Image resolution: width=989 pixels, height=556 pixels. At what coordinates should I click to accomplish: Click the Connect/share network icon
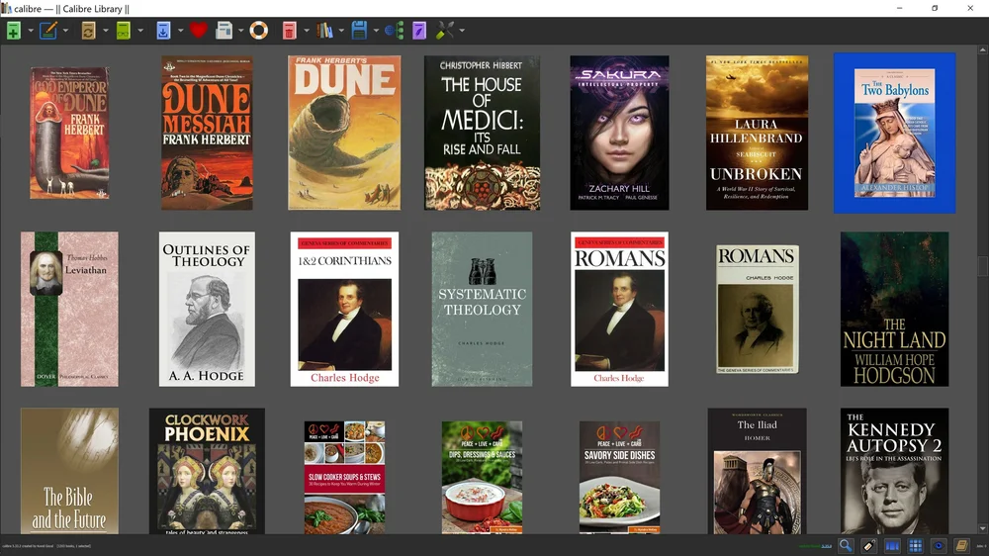tap(394, 31)
